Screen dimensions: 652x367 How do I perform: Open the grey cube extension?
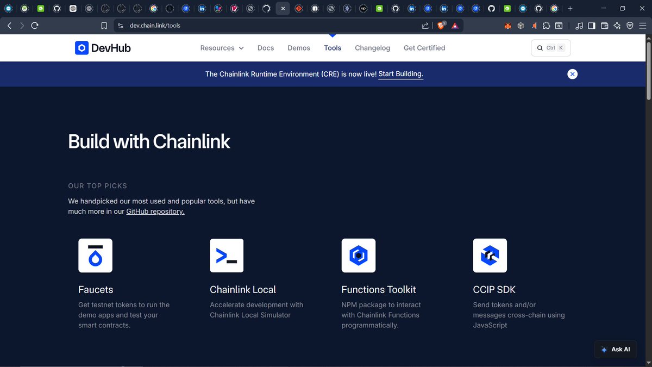[x=521, y=26]
